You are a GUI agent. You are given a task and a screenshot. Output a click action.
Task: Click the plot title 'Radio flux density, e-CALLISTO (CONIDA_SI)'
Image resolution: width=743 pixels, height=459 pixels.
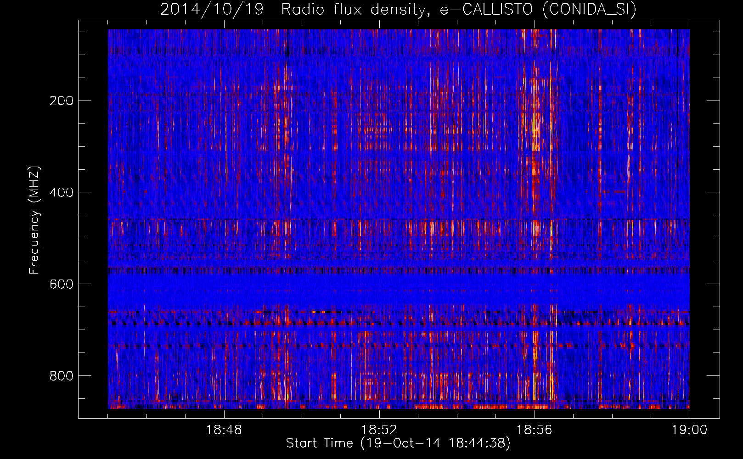tap(459, 9)
